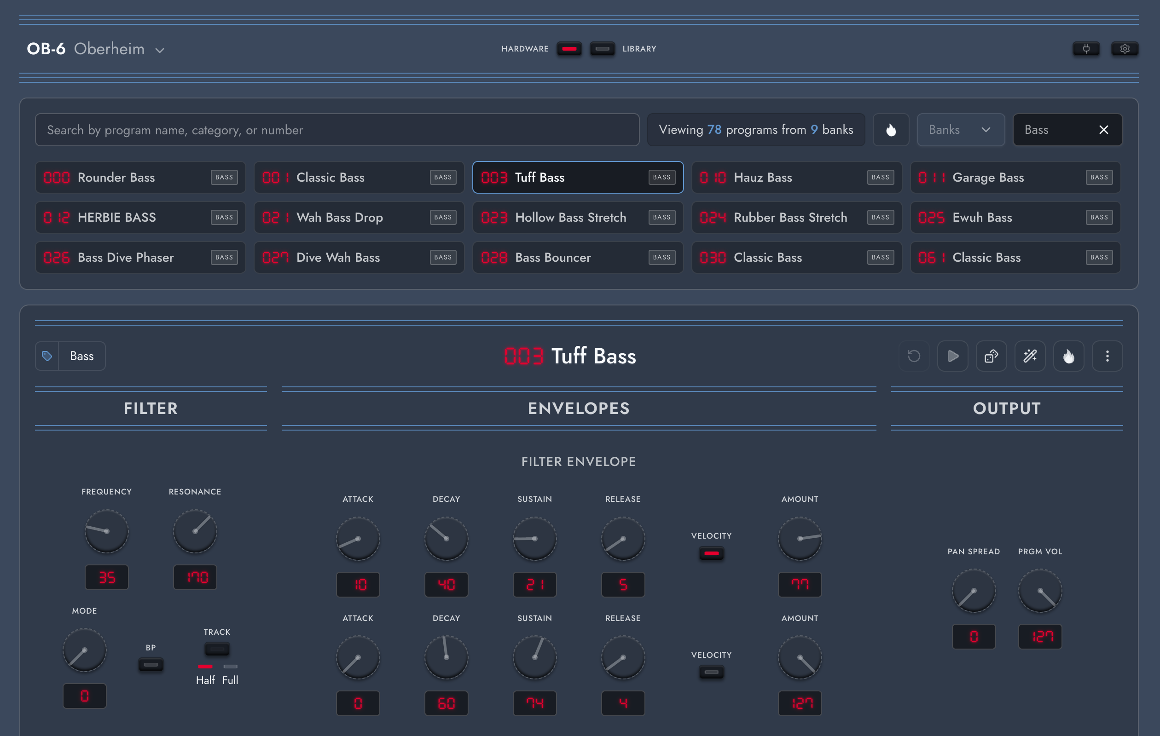Click the program title Tuff Bass

[x=593, y=356]
